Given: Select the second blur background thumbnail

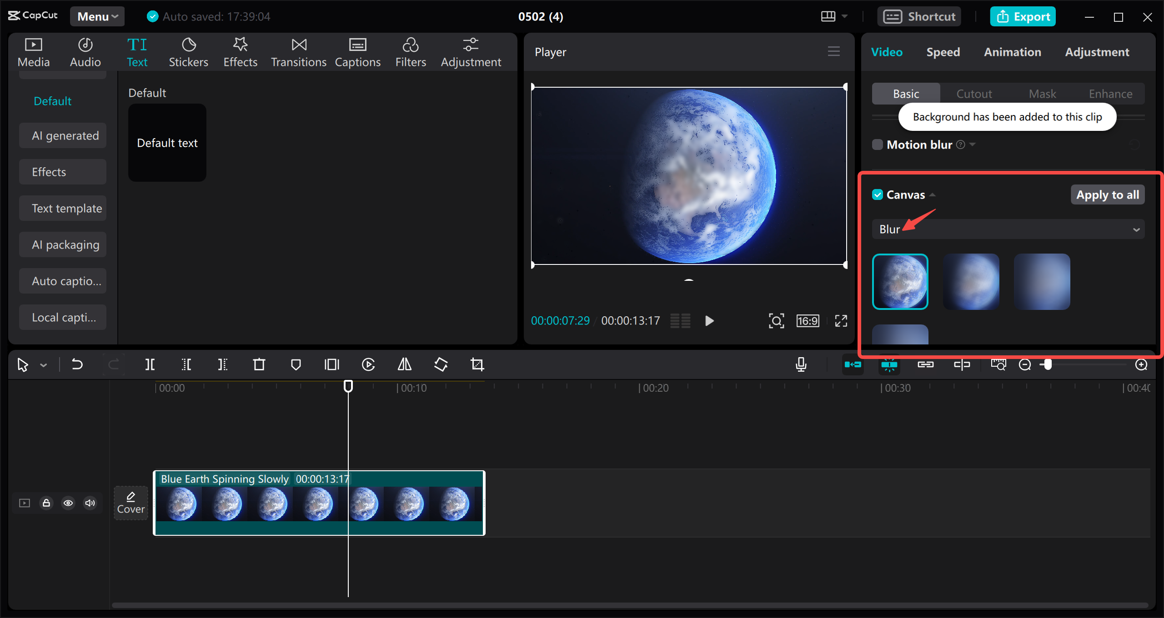Looking at the screenshot, I should click(971, 281).
